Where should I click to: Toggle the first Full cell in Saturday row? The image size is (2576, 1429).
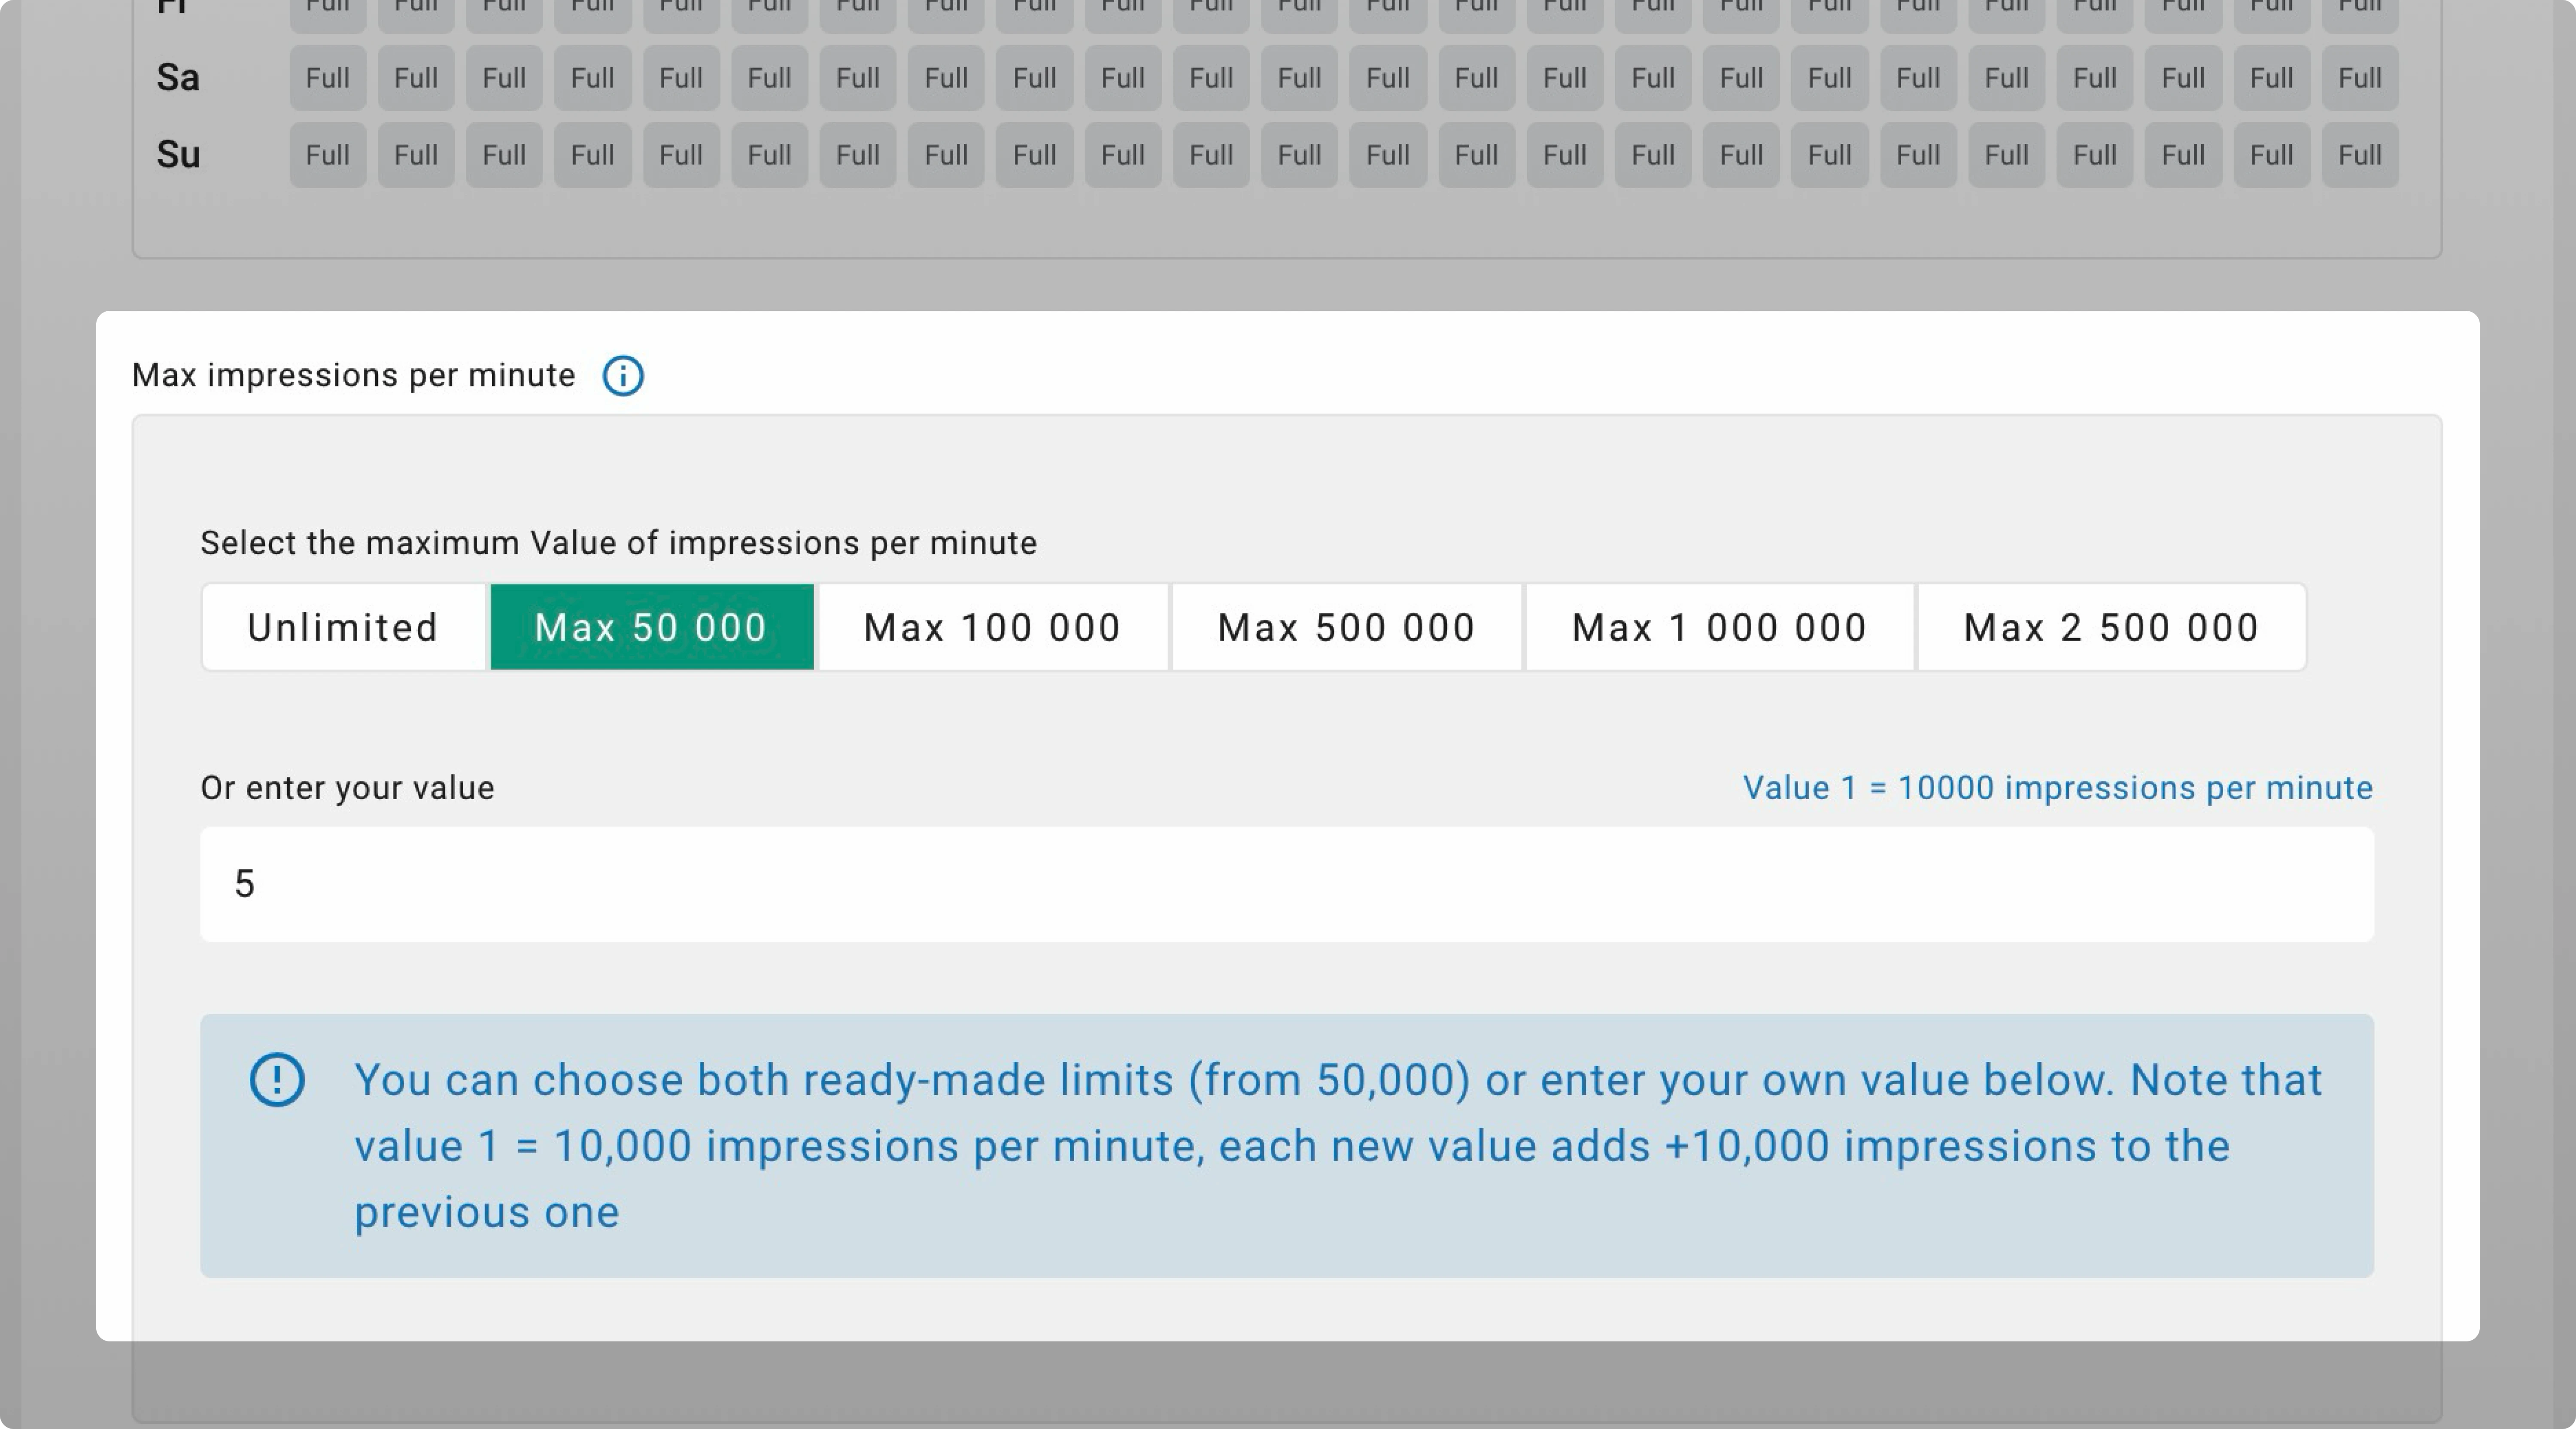327,78
